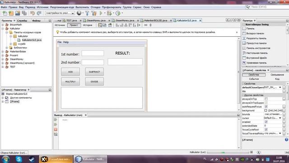This screenshot has width=289, height=163.
Task: Click the Skype icon in Windows taskbar
Action: [19, 159]
